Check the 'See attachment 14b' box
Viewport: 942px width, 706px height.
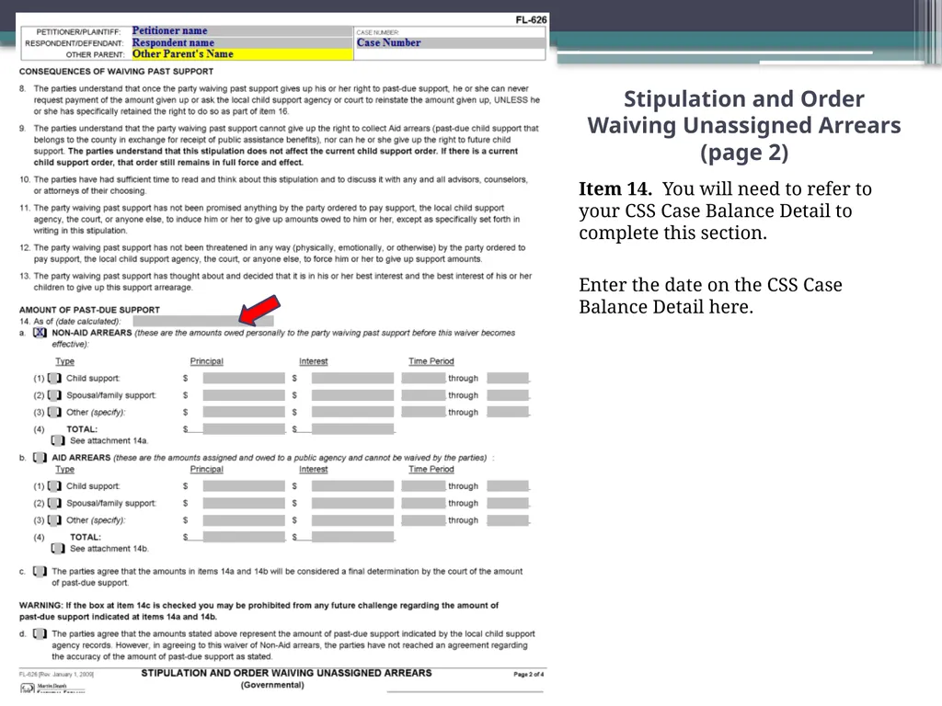click(x=58, y=550)
